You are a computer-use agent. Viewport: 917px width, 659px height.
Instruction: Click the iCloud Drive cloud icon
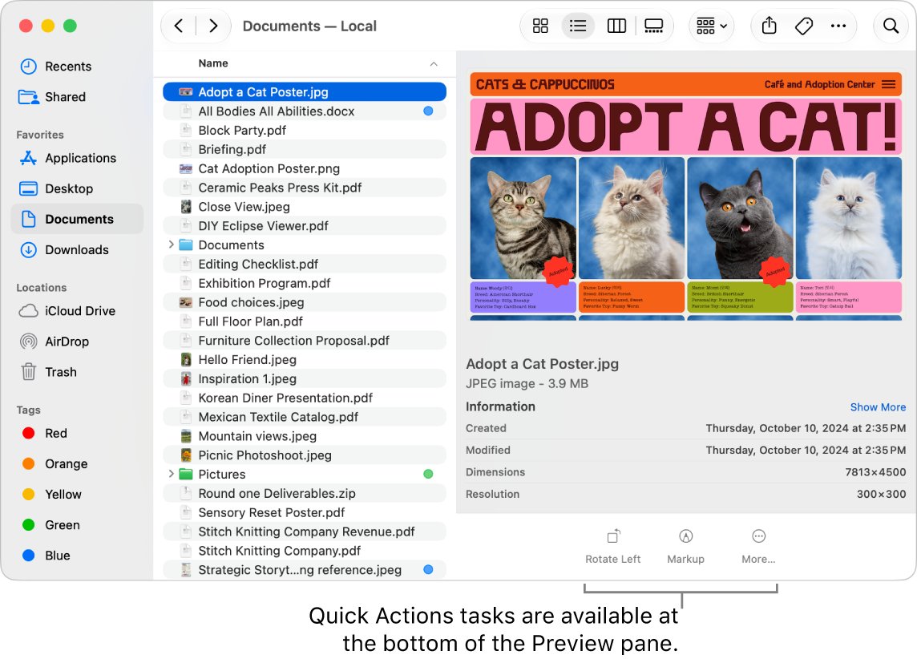(28, 310)
